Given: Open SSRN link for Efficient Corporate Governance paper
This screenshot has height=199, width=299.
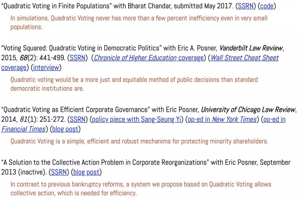Looking at the screenshot, I should tap(78, 119).
